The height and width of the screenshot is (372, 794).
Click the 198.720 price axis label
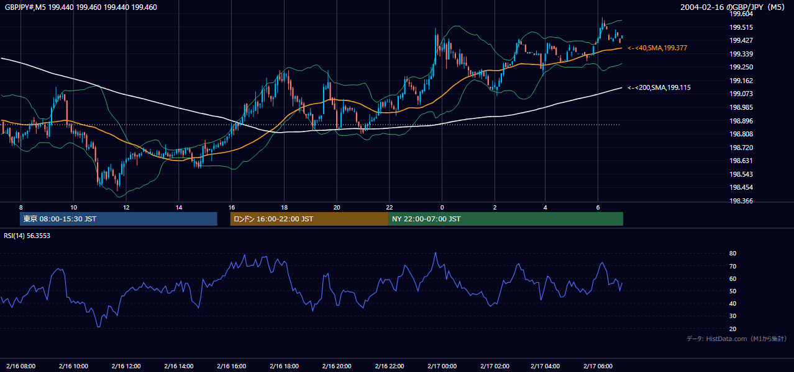[741, 148]
